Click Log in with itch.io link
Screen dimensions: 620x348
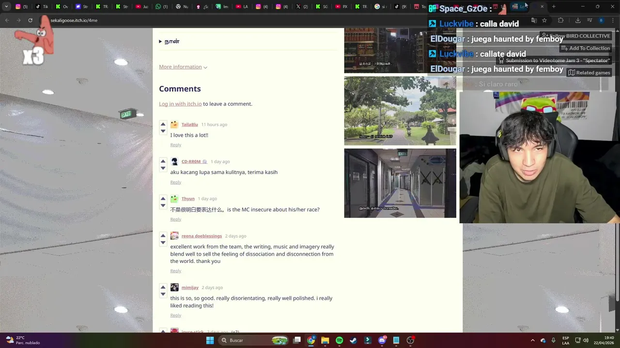point(180,104)
